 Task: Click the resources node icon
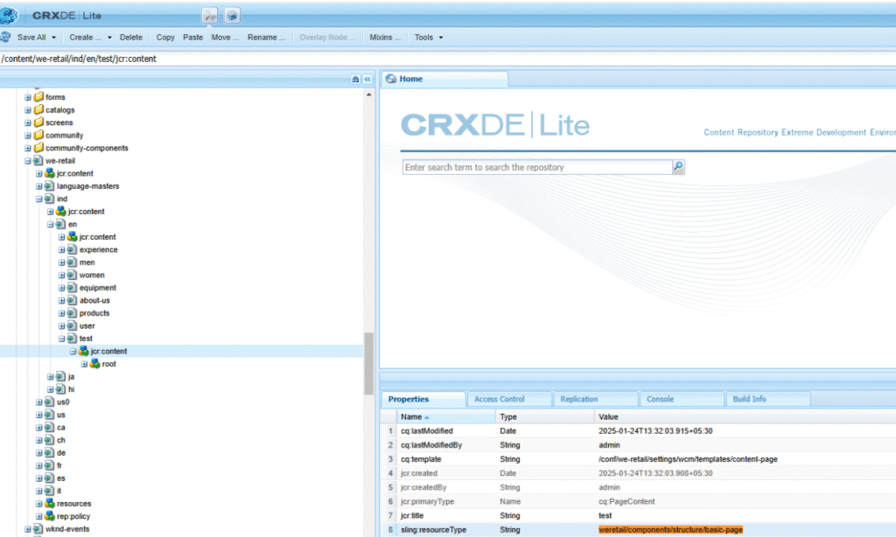[50, 503]
